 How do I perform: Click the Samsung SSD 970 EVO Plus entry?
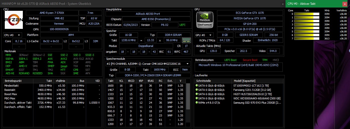[x=257, y=102]
